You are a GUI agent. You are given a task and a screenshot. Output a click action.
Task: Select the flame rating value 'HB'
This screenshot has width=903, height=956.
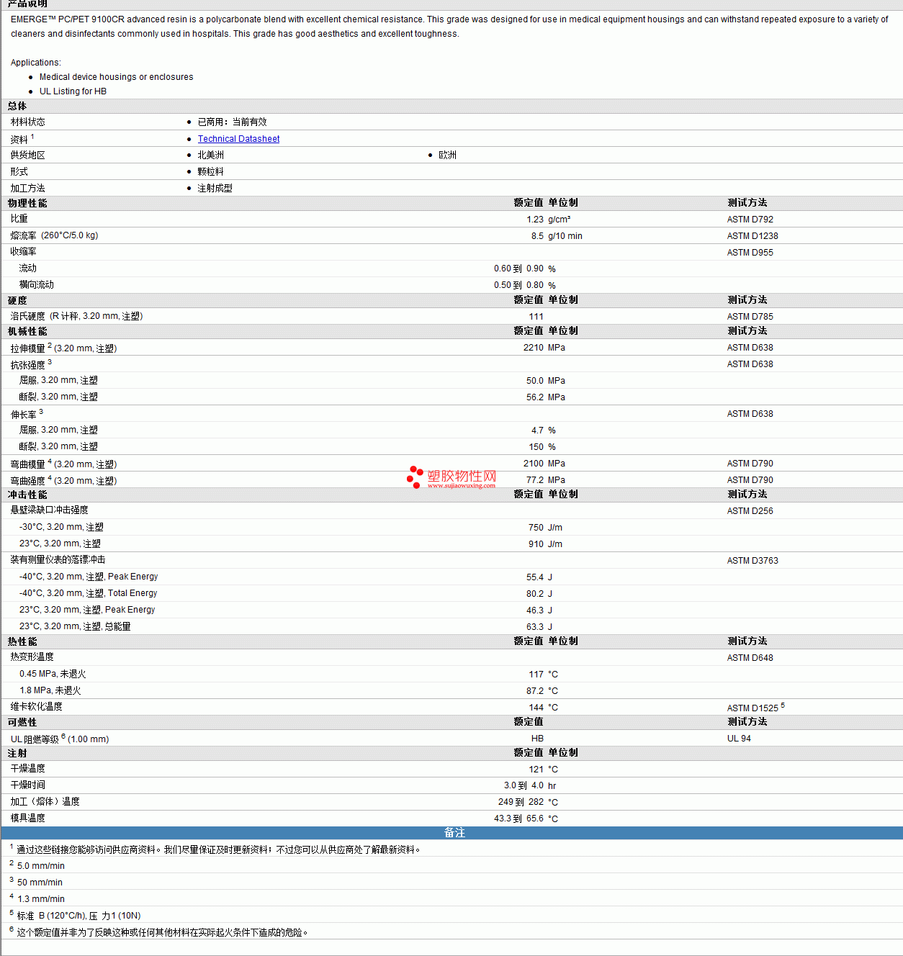coord(537,739)
